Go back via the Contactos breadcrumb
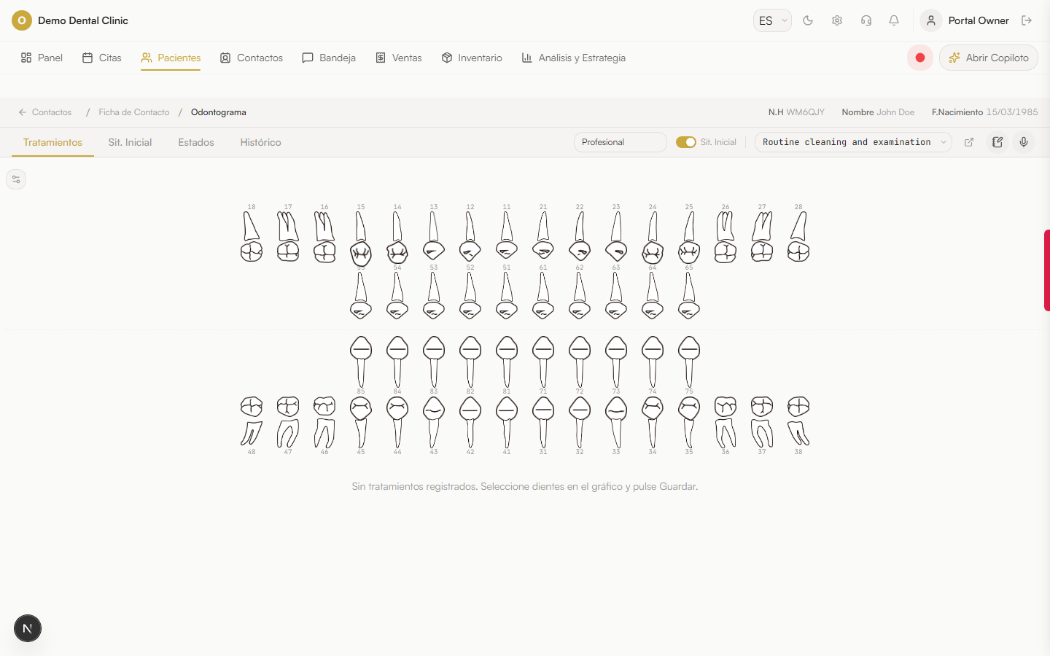This screenshot has height=656, width=1050. pyautogui.click(x=45, y=112)
